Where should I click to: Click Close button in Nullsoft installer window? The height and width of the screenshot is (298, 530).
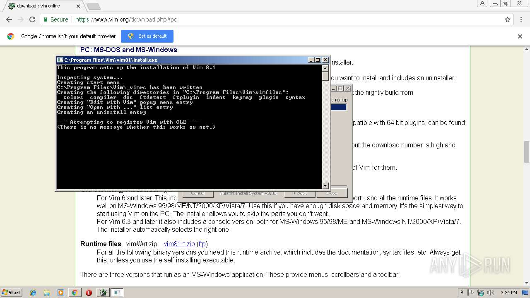pyautogui.click(x=332, y=193)
